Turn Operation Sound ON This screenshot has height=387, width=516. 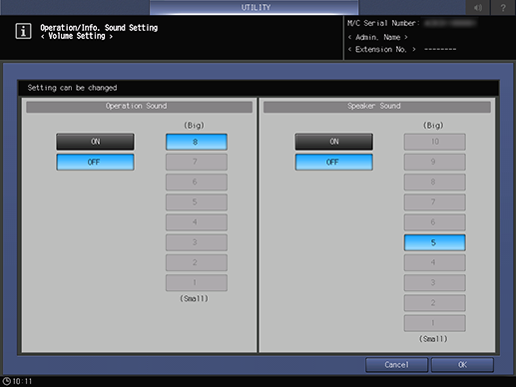click(x=95, y=142)
